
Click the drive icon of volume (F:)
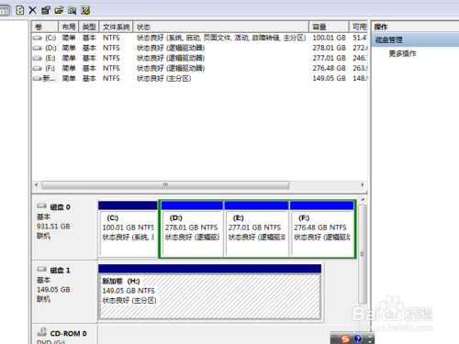pyautogui.click(x=38, y=68)
